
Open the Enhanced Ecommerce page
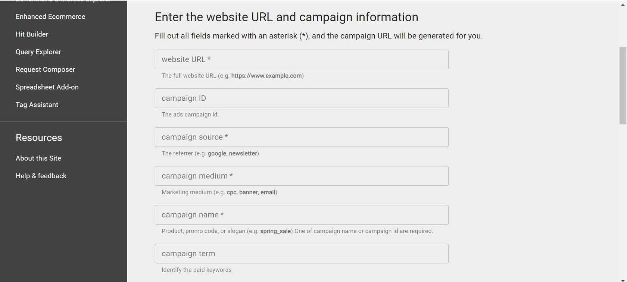50,16
